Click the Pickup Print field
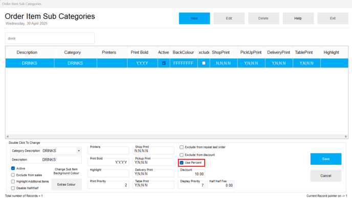 click(153, 162)
